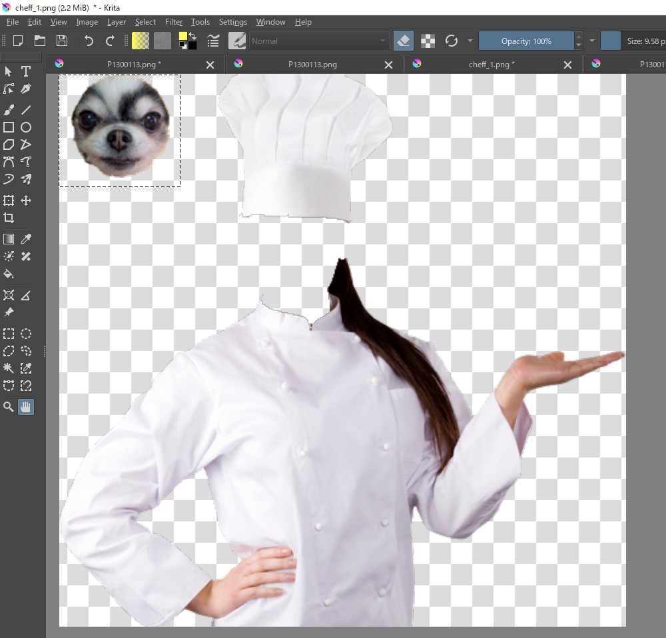
Task: Undo the last action
Action: [89, 41]
